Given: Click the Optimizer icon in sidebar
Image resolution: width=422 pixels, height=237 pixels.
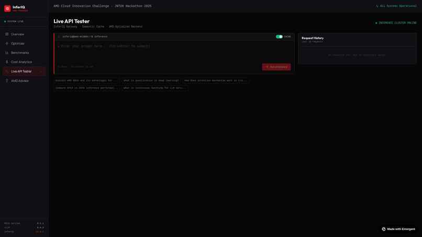Looking at the screenshot, I should (7, 43).
